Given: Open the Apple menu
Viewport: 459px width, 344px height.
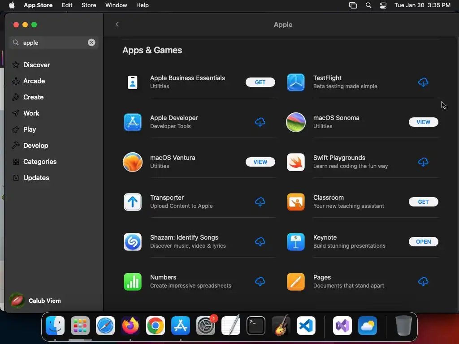Looking at the screenshot, I should 12,5.
